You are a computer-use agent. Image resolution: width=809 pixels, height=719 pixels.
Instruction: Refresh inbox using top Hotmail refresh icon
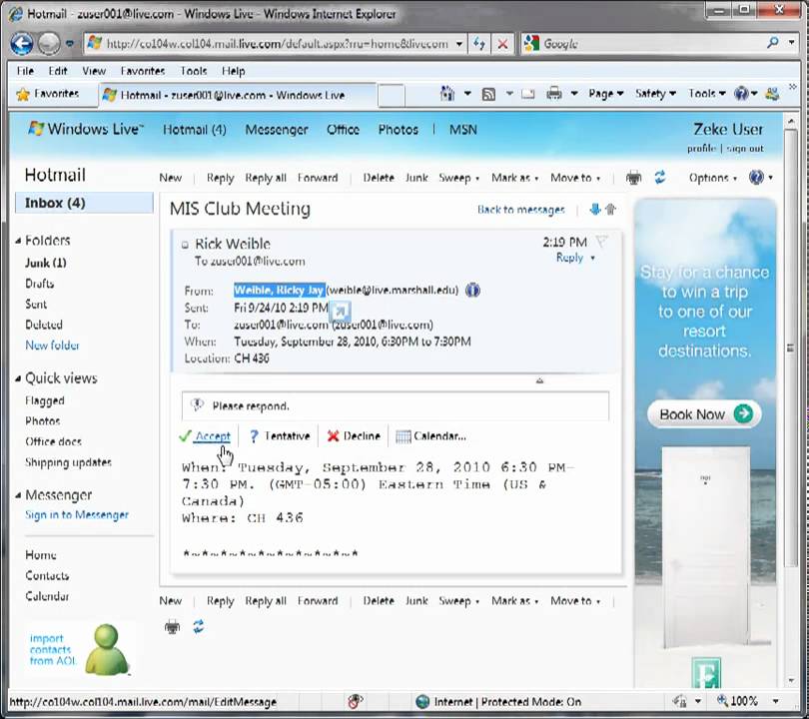tap(660, 178)
